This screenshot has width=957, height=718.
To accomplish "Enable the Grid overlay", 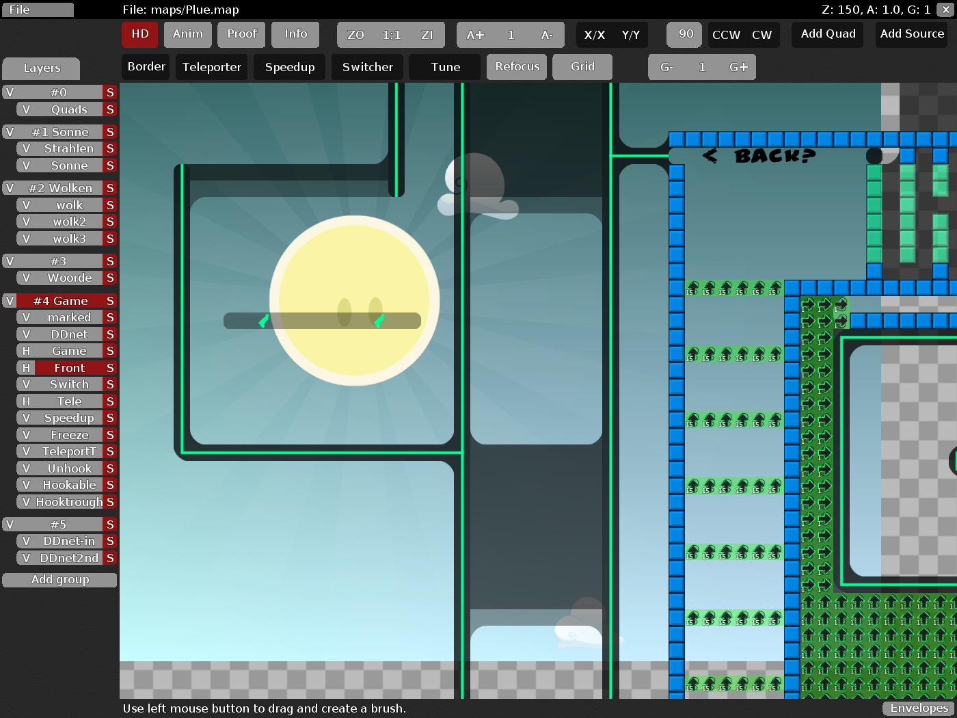I will coord(582,67).
